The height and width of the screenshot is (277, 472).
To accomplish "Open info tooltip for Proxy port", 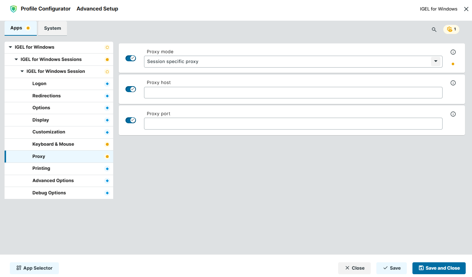I will (453, 114).
